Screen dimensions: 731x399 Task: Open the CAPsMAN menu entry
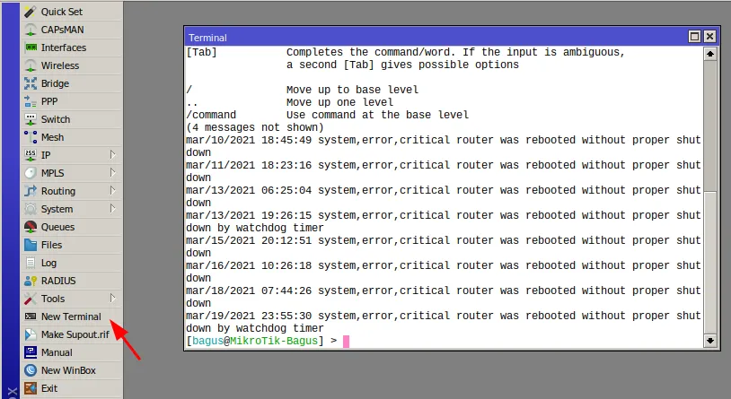(63, 30)
